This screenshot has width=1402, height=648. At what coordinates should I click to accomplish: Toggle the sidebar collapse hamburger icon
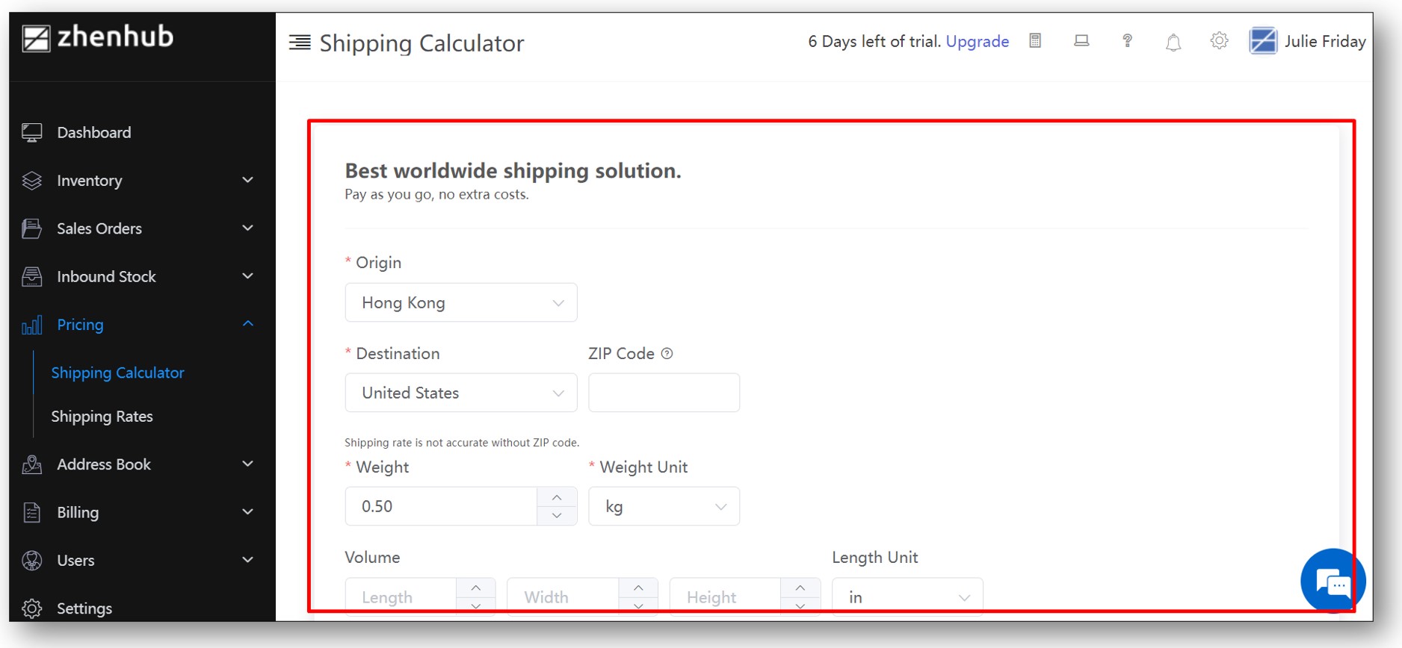300,43
